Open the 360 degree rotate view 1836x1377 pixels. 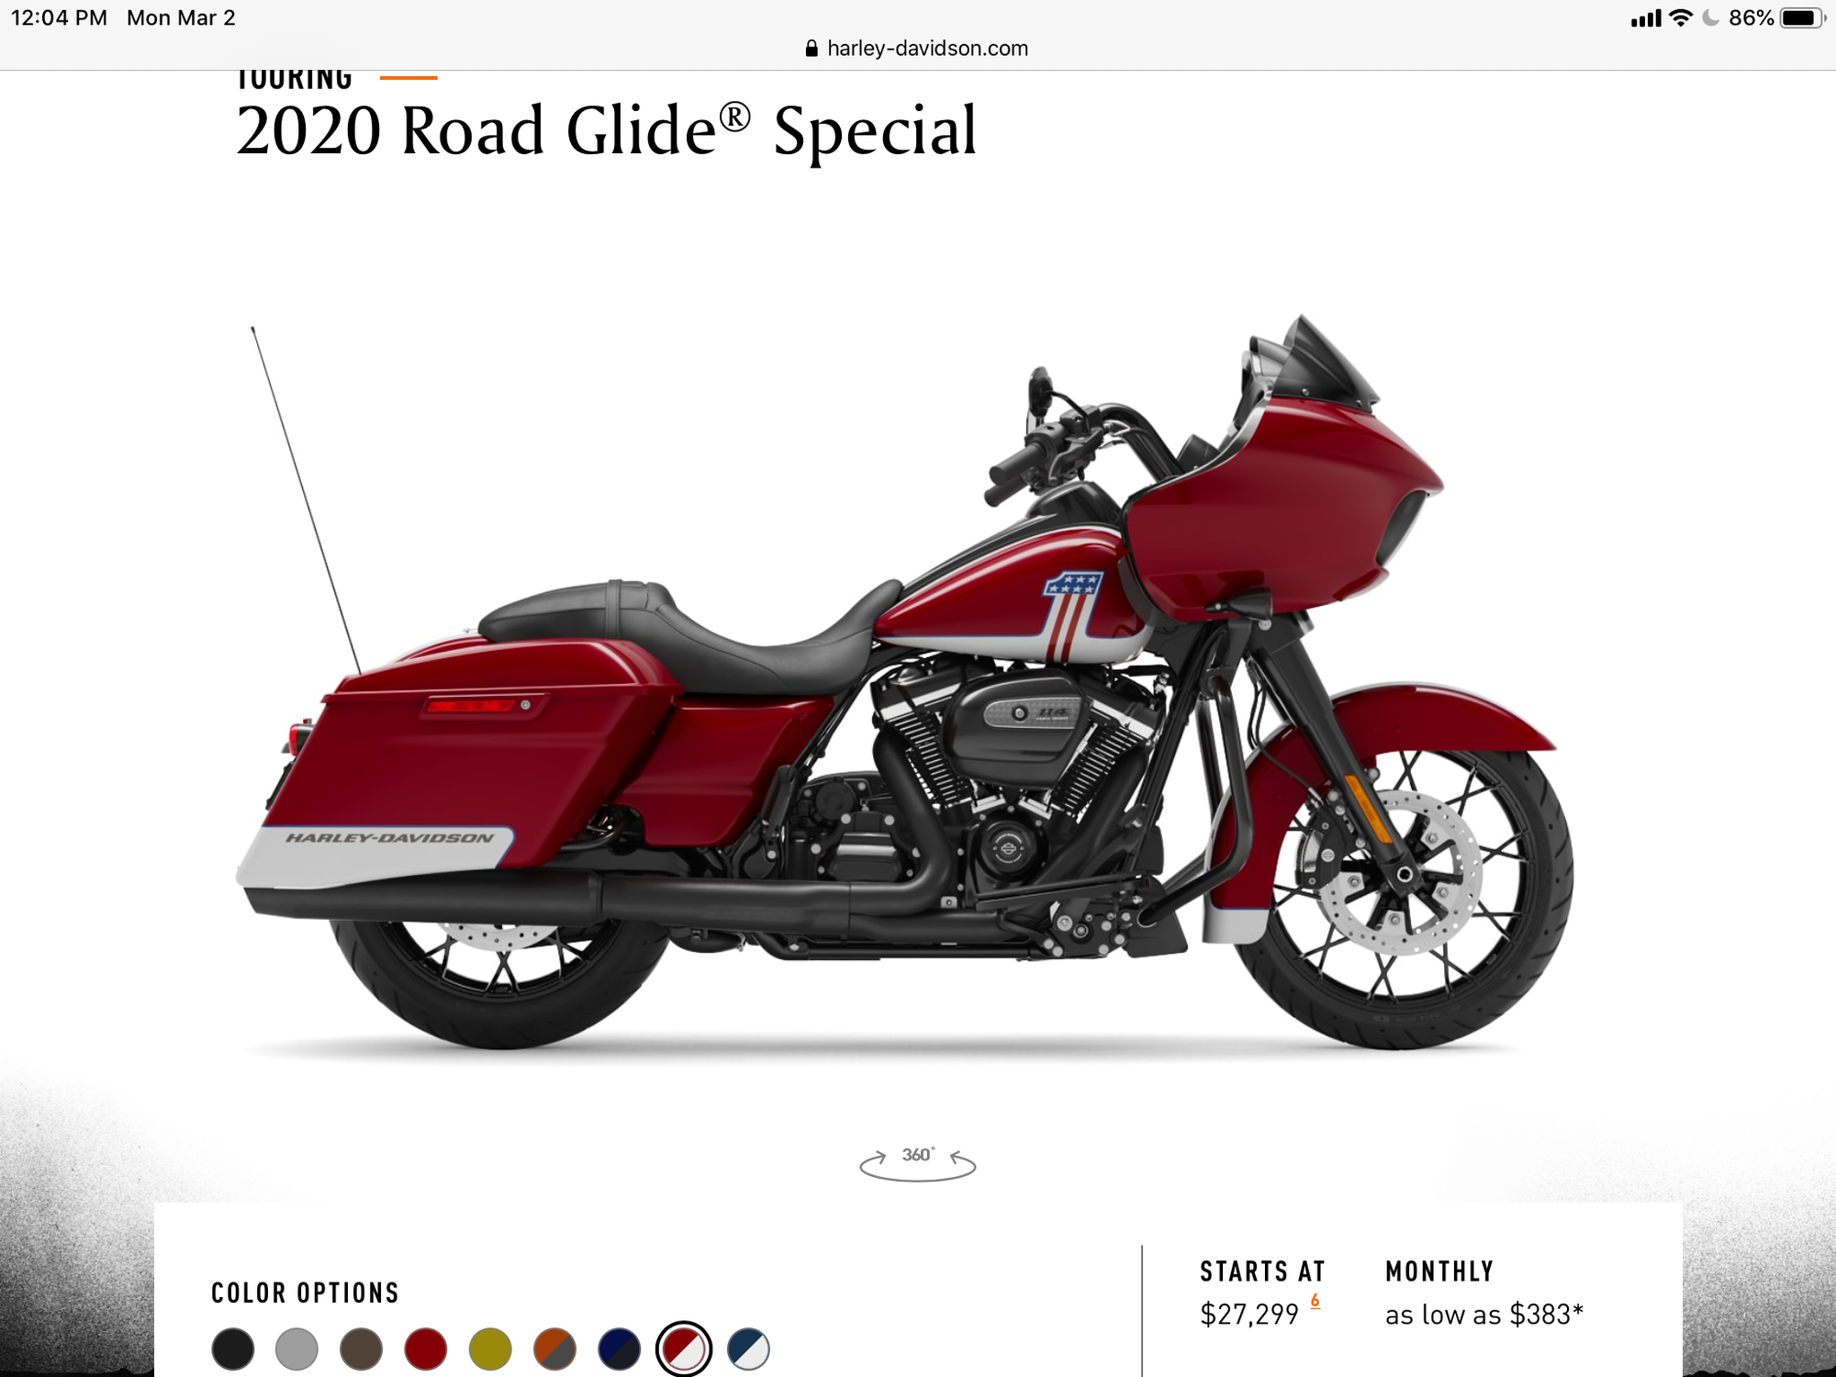pos(917,1163)
